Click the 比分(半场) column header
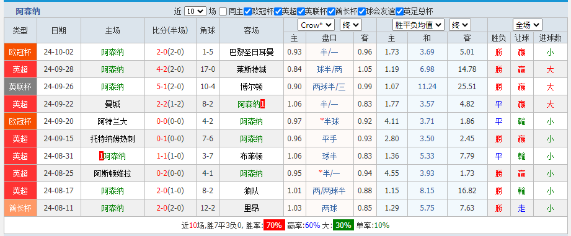The height and width of the screenshot is (236, 571). click(170, 30)
